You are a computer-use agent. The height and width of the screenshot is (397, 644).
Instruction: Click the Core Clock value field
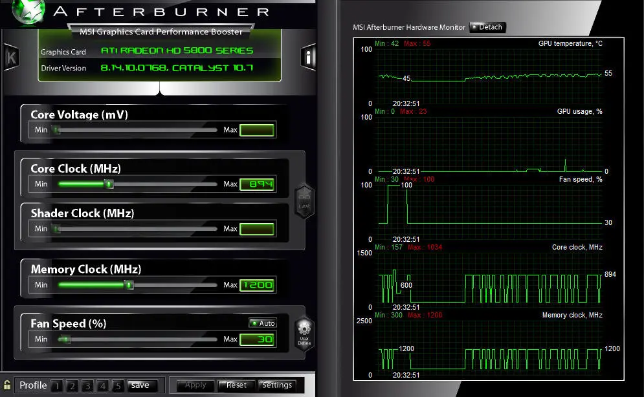coord(257,184)
